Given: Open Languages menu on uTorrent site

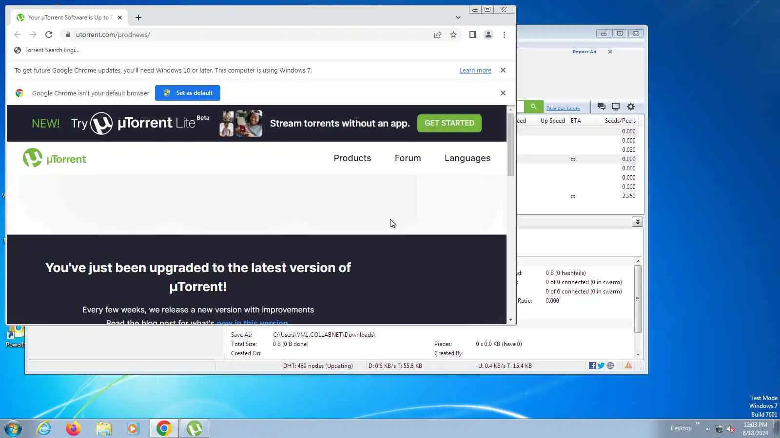Looking at the screenshot, I should (468, 158).
